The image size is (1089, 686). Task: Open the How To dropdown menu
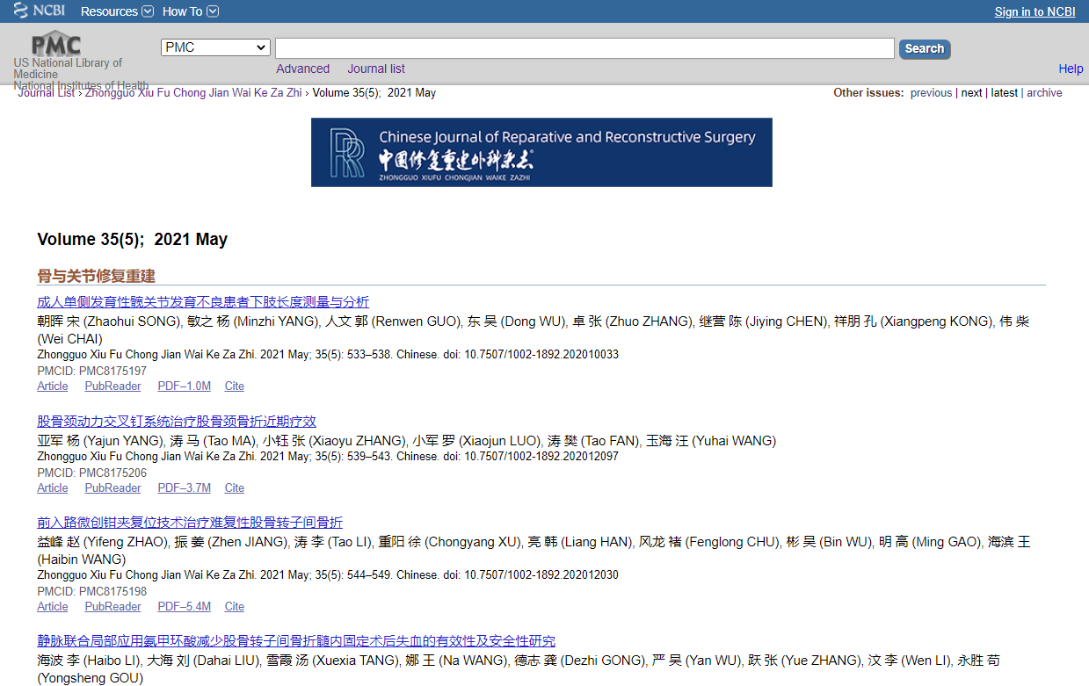click(190, 11)
